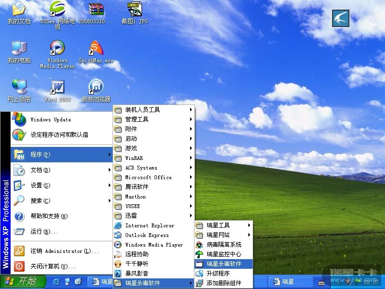
Task: Expand the 管理工具 program folder
Action: coord(154,119)
